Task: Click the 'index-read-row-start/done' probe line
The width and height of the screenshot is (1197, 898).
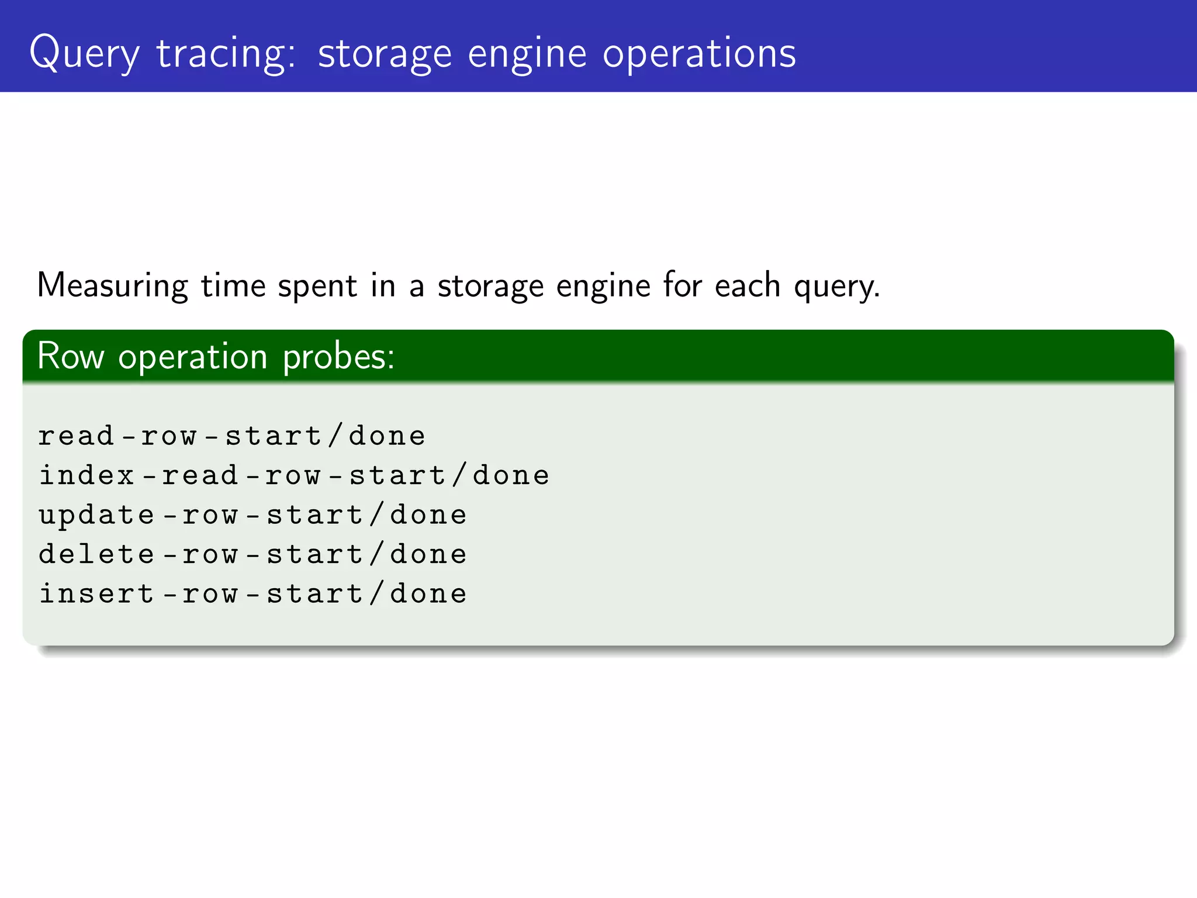Action: coord(294,475)
